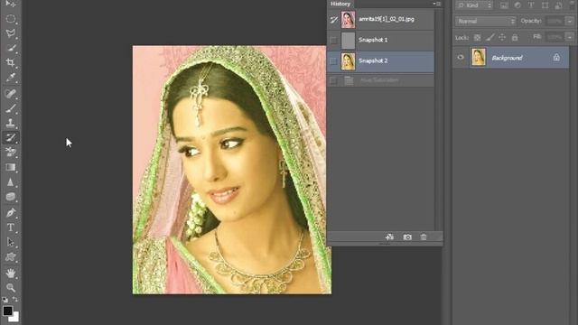The width and height of the screenshot is (578, 325).
Task: Select the Polygonal Lasso tool
Action: [11, 33]
